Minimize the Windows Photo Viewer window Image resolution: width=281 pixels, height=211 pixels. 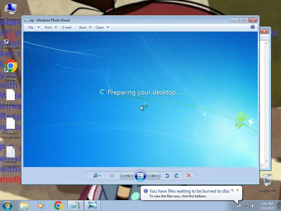pos(235,20)
